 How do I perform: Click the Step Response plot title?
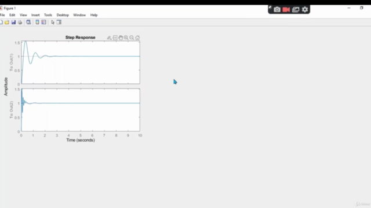coord(80,38)
